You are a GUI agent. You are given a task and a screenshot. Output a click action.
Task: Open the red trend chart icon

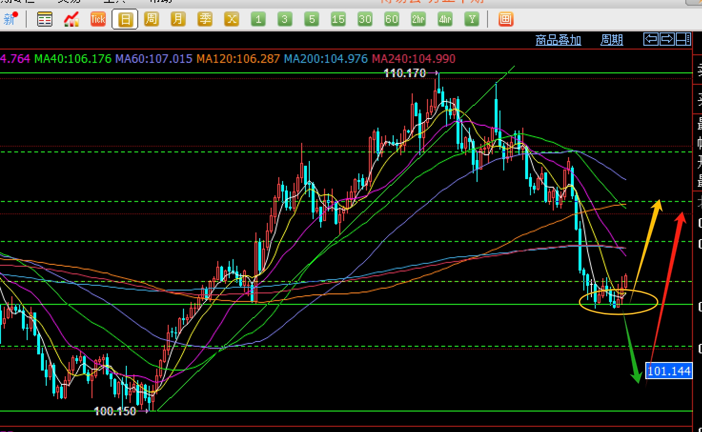coord(71,20)
